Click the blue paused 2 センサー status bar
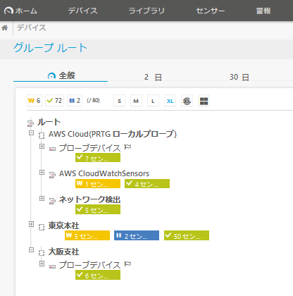Viewport: 293px width, 296px height. click(137, 235)
